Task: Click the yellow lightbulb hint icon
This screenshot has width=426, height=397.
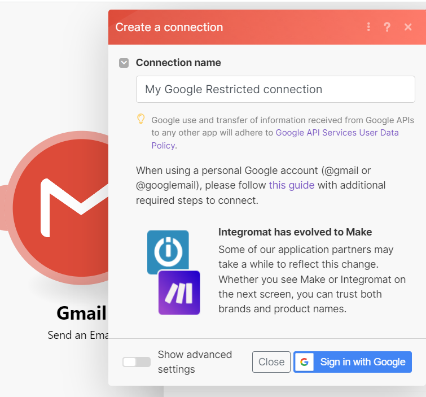Action: [140, 119]
